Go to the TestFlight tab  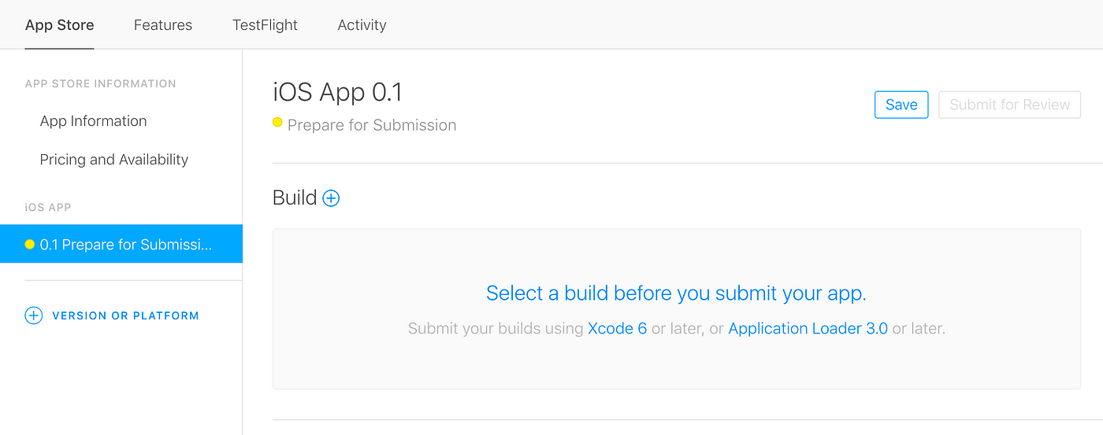click(x=265, y=25)
